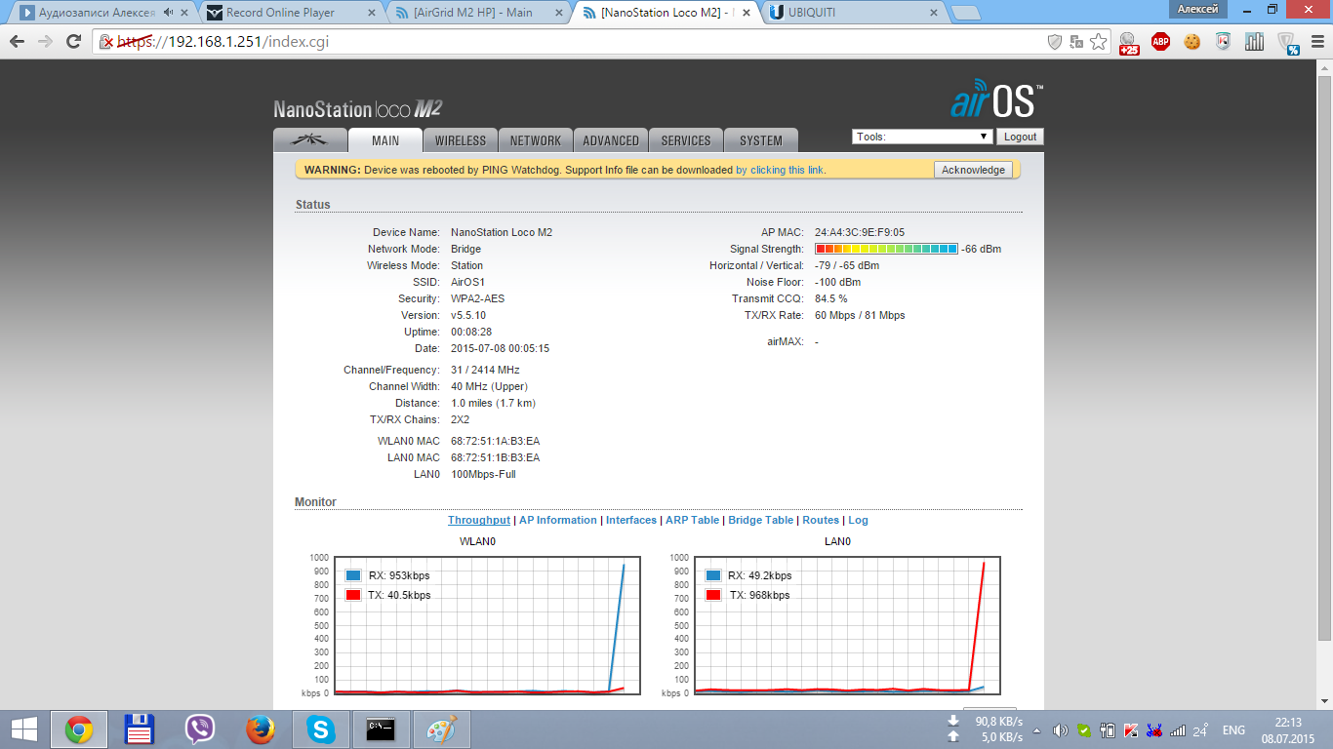
Task: View the Interfaces monitor page
Action: point(631,520)
